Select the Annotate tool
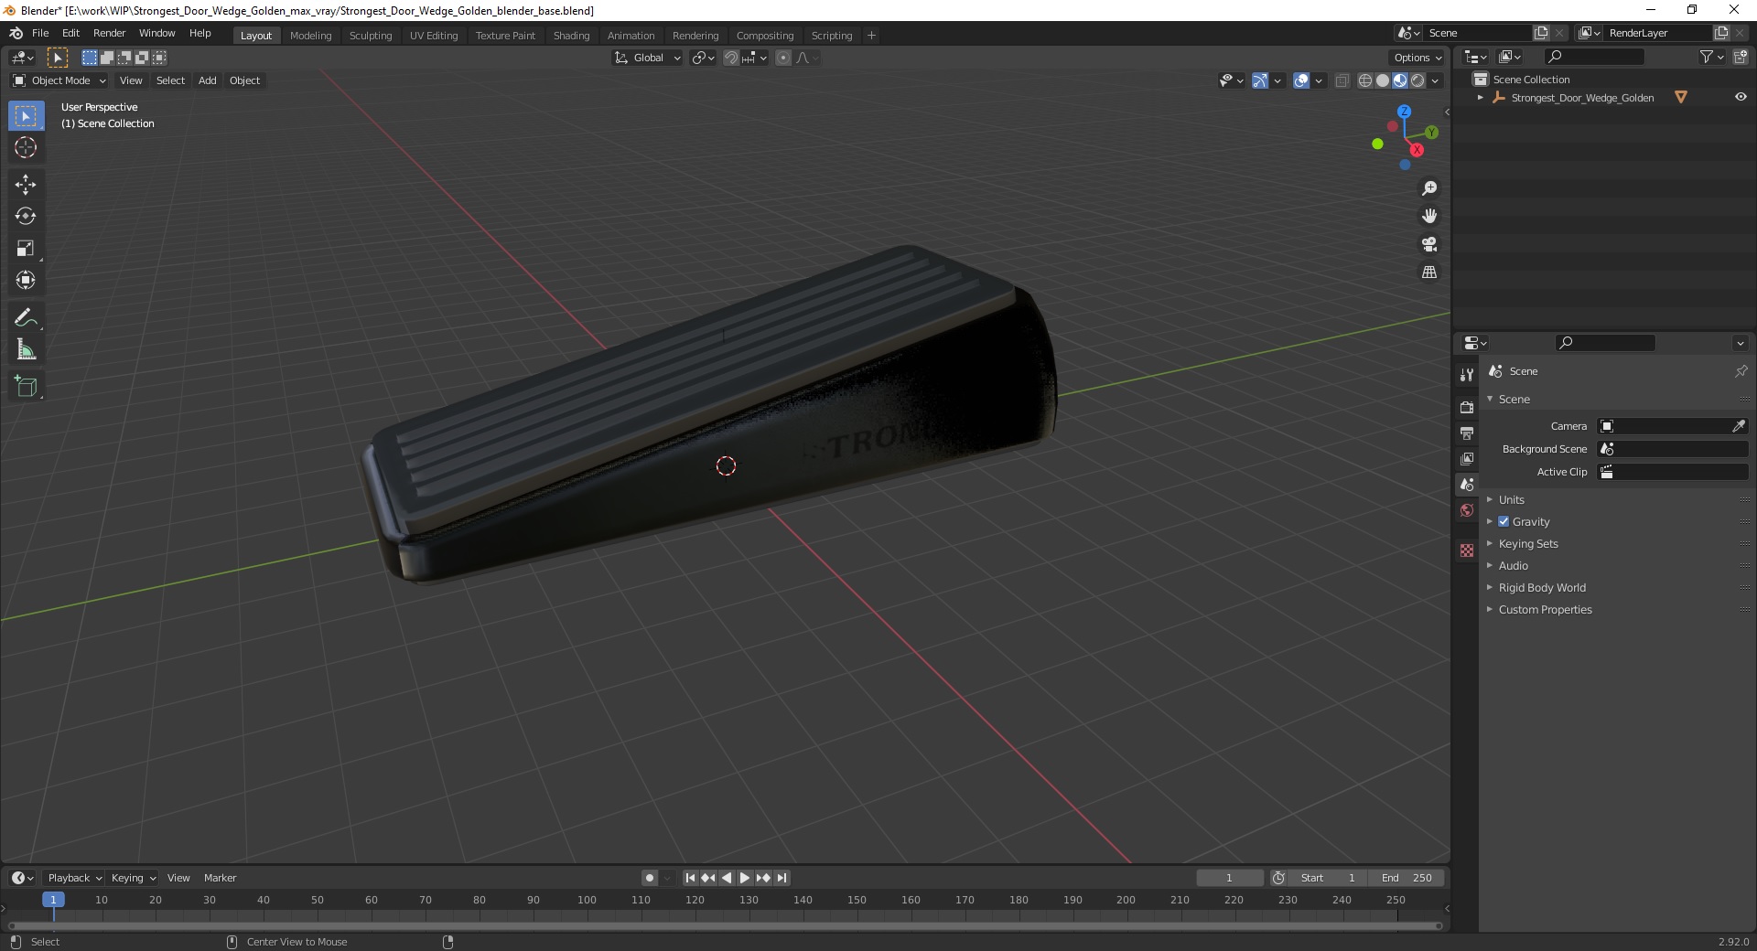Screen dimensions: 1757x951 [x=26, y=317]
